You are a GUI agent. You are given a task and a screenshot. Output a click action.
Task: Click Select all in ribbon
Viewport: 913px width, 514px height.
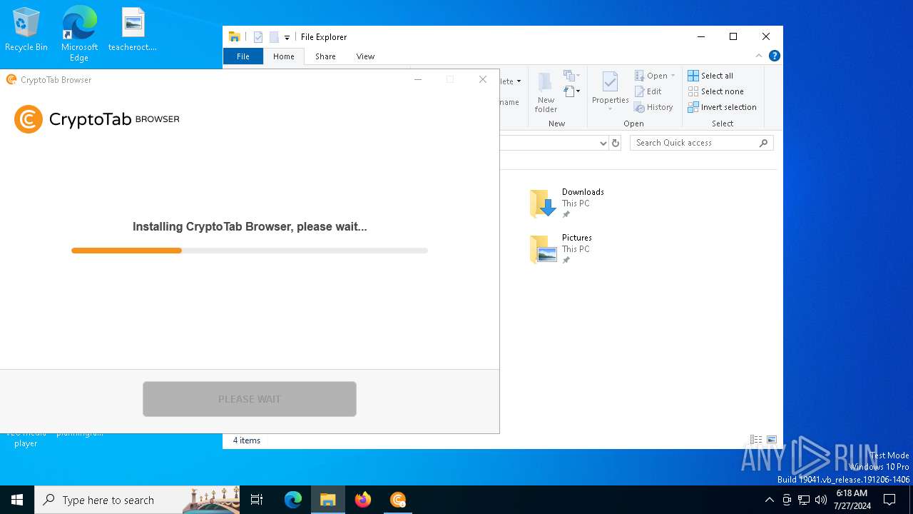(710, 76)
